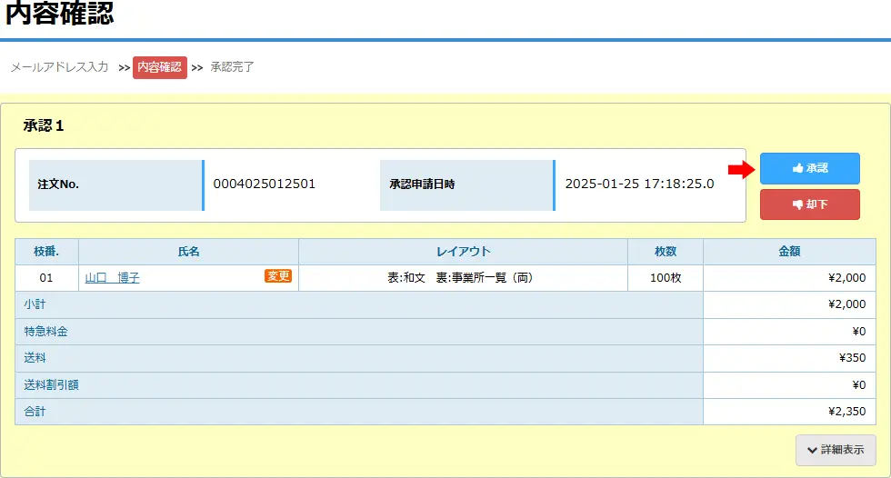Click the red arrow pointing to 承認

pyautogui.click(x=742, y=169)
